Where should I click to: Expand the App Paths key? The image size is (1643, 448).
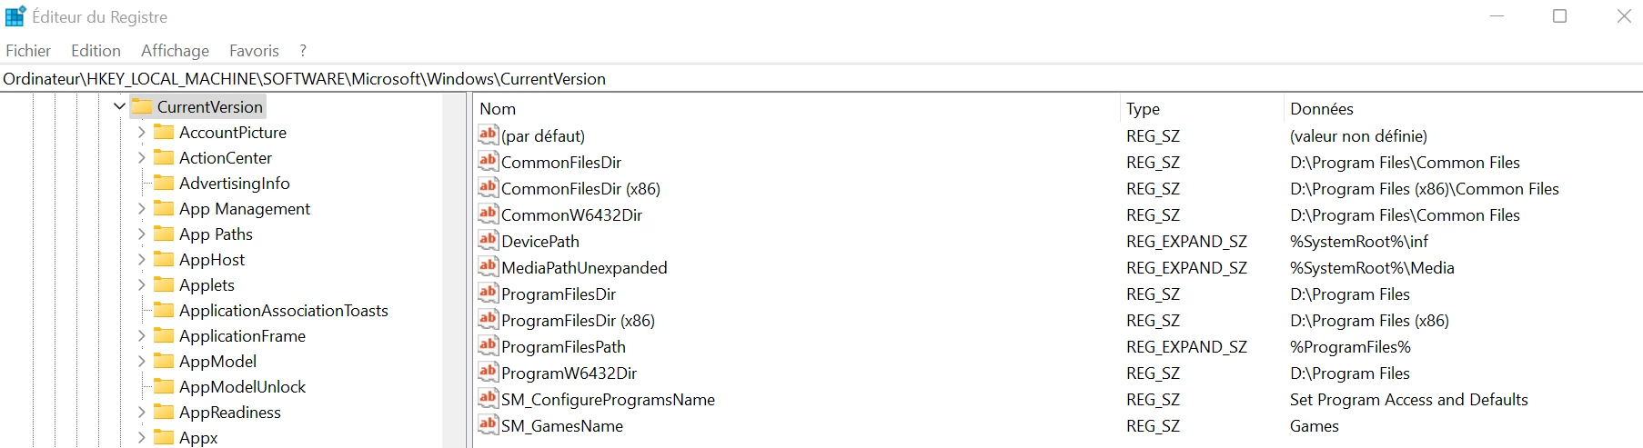point(141,234)
